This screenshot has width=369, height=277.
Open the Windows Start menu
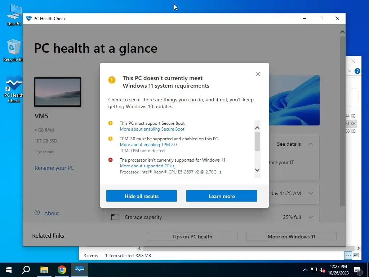pos(9,270)
